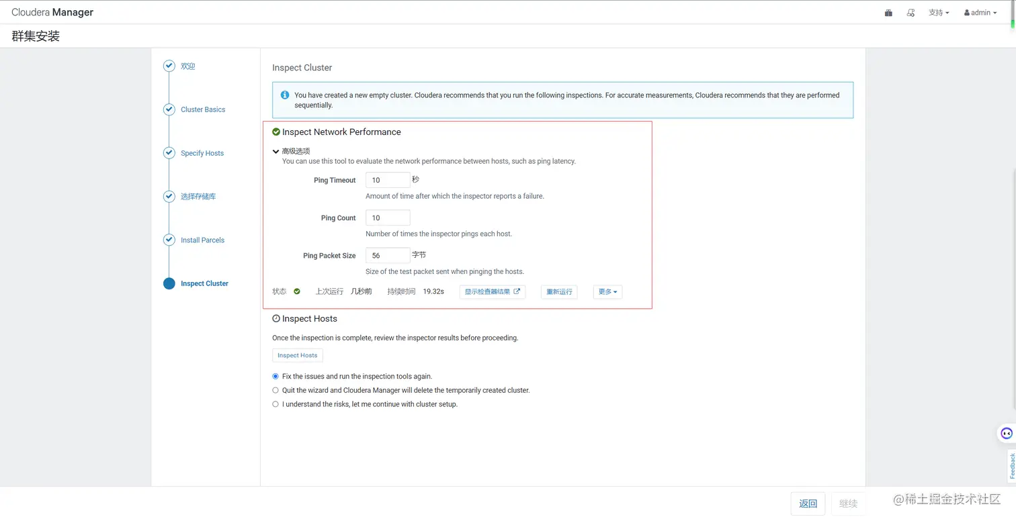This screenshot has height=521, width=1016.
Task: Click the Inspect Hosts button
Action: click(x=298, y=355)
